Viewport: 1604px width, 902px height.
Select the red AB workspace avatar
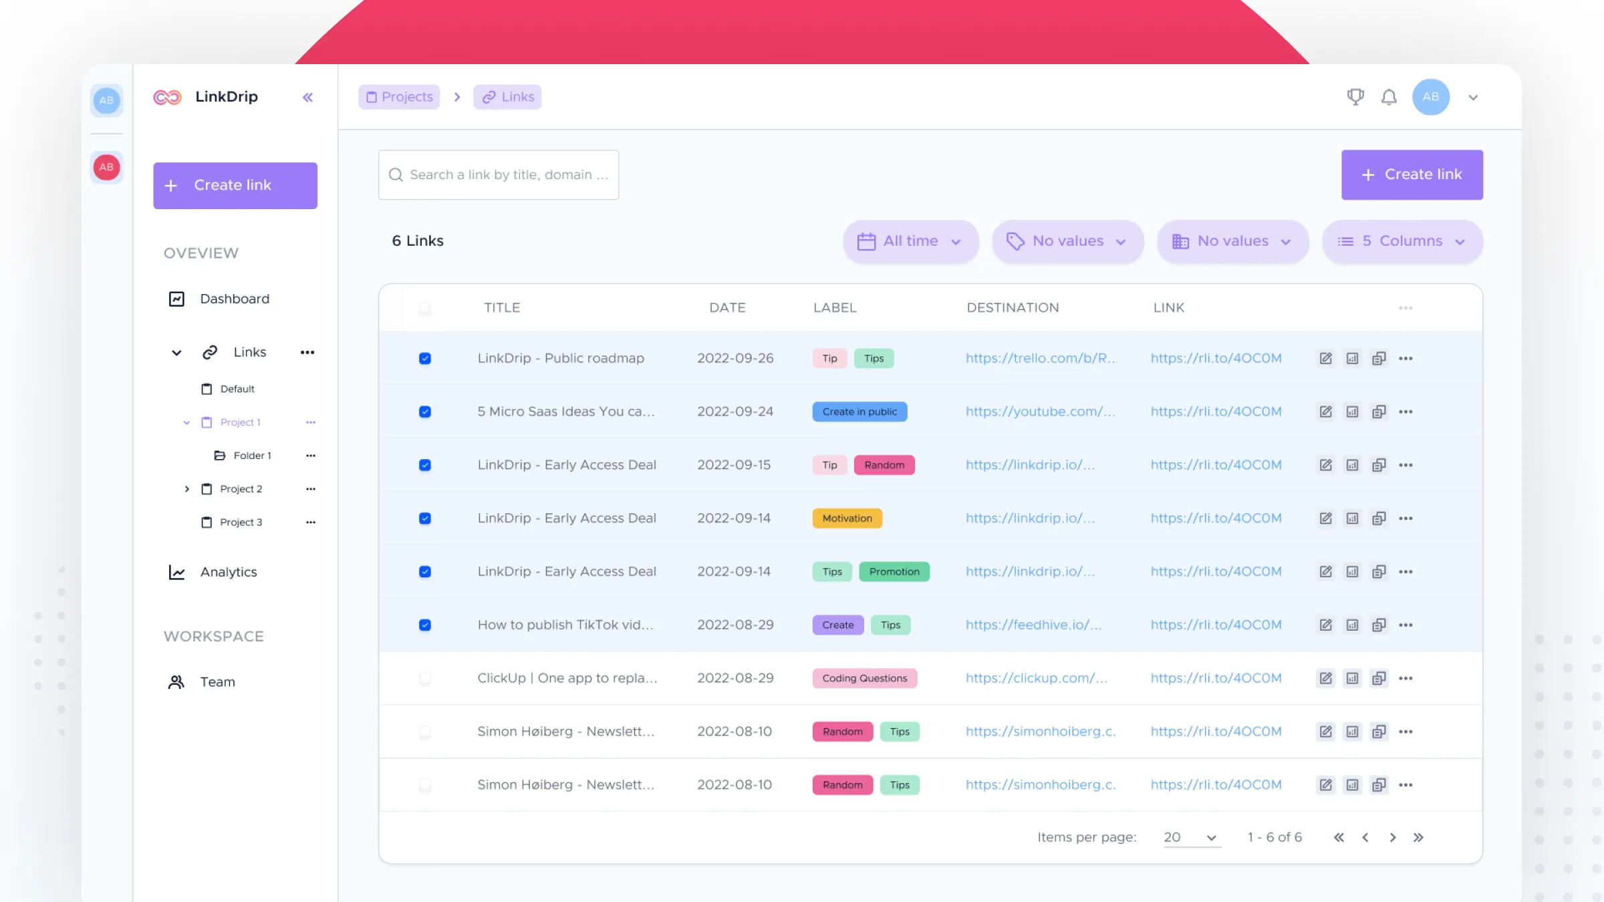click(x=106, y=167)
